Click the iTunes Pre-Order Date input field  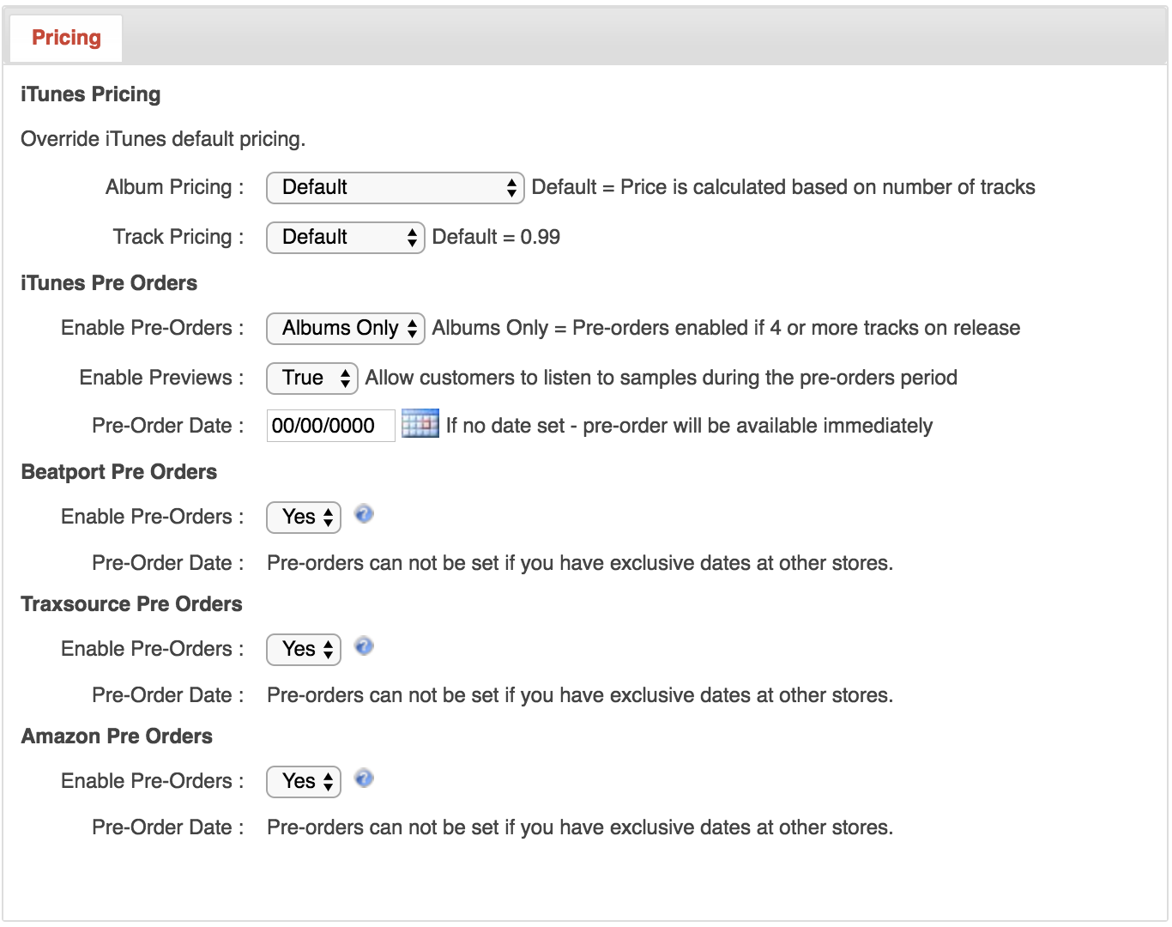point(330,427)
